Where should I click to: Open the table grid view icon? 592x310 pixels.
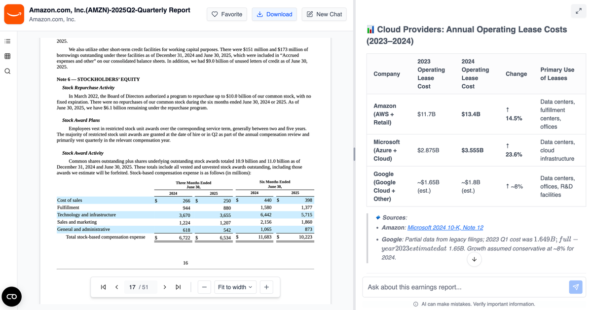(7, 56)
